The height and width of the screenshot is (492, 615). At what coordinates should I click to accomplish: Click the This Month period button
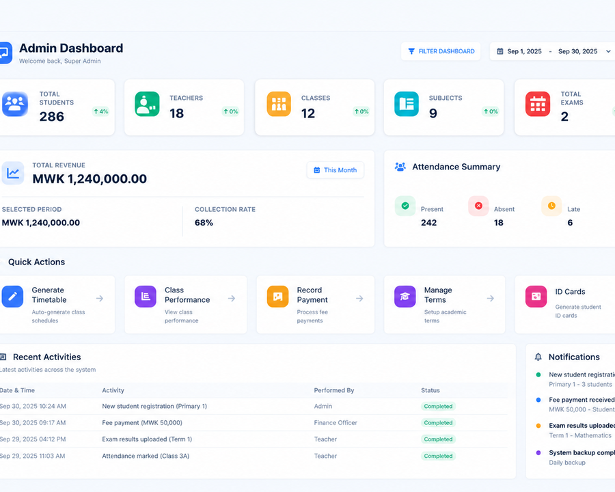click(336, 170)
